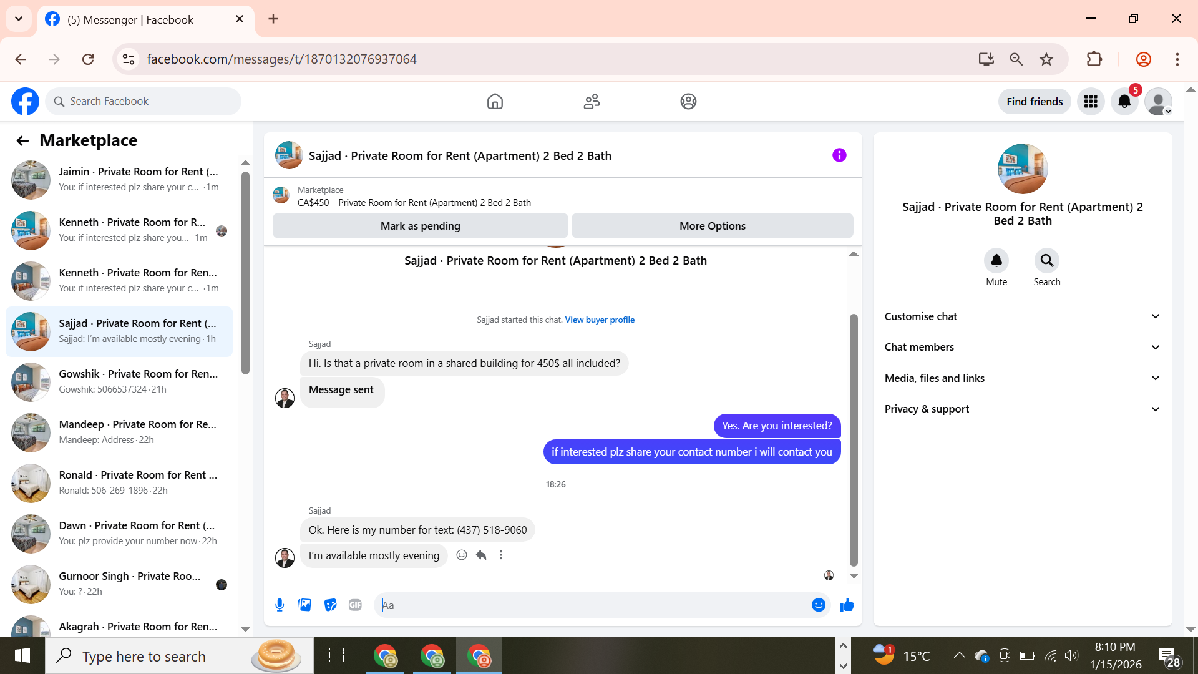Viewport: 1198px width, 674px height.
Task: Attach a photo with the image icon
Action: (x=304, y=605)
